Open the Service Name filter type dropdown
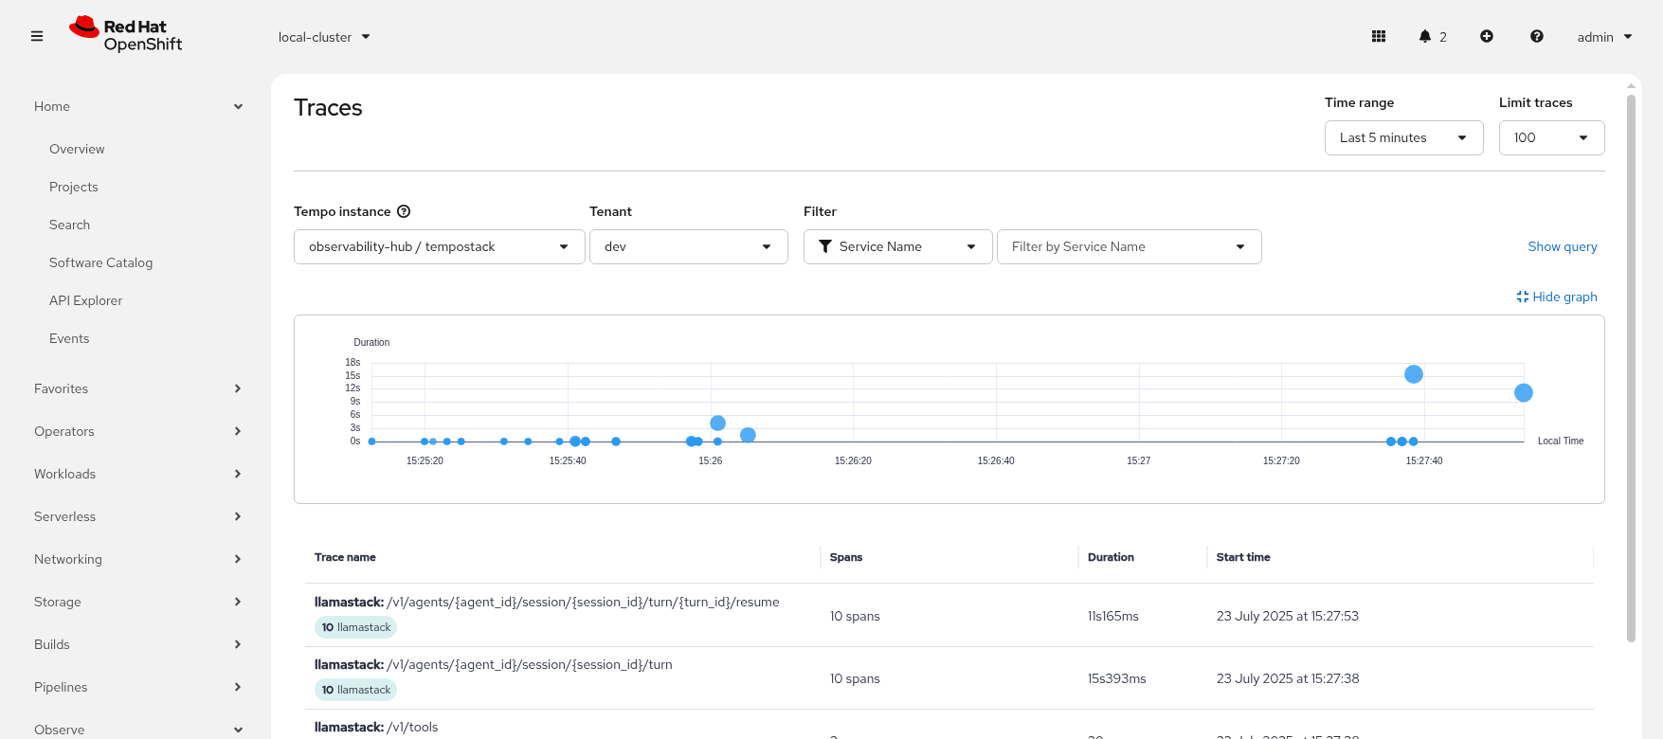The height and width of the screenshot is (739, 1663). pos(897,246)
